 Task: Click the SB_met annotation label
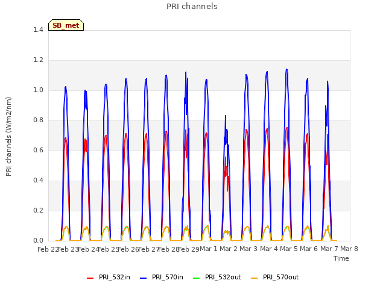[x=66, y=25]
